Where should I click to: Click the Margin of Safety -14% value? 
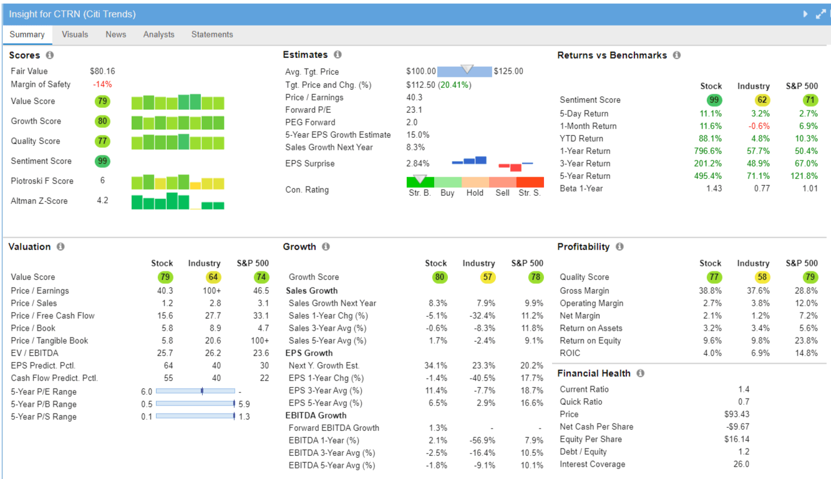pyautogui.click(x=102, y=84)
